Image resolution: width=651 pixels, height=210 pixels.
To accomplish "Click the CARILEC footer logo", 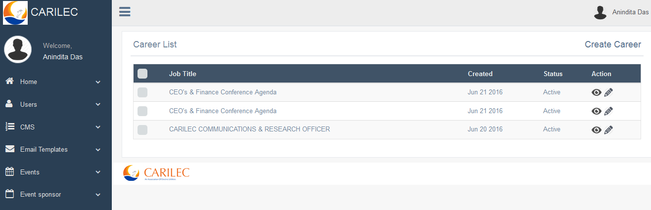I will click(x=156, y=173).
